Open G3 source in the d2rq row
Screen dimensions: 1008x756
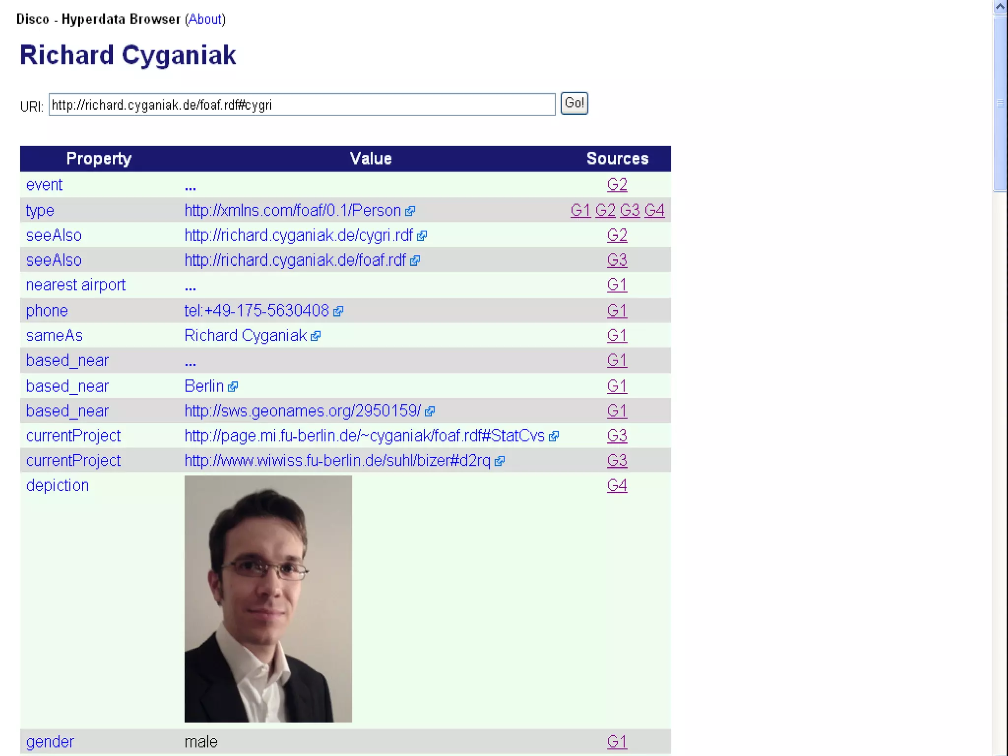point(617,460)
